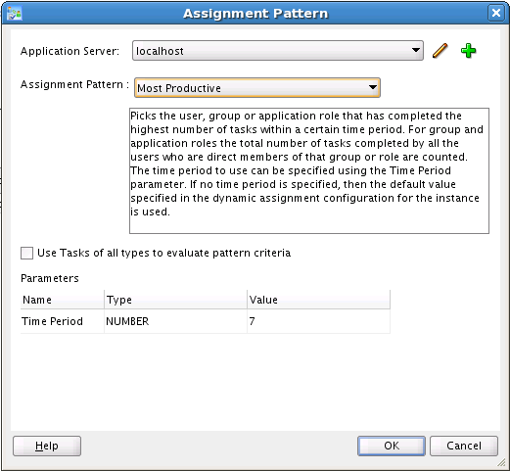Click inside the pattern description text box

(309, 170)
